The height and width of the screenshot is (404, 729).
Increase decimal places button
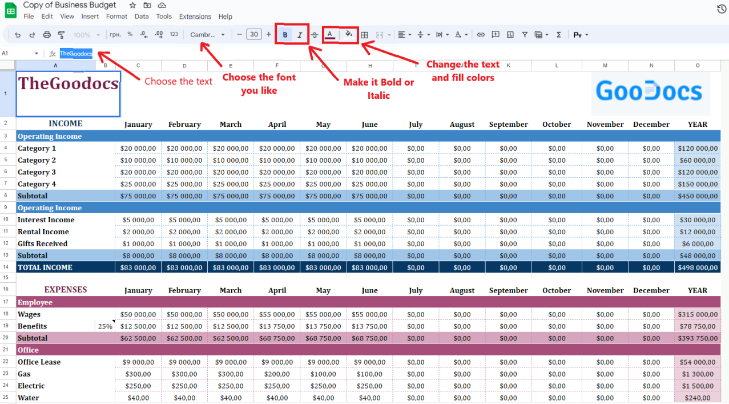point(159,34)
